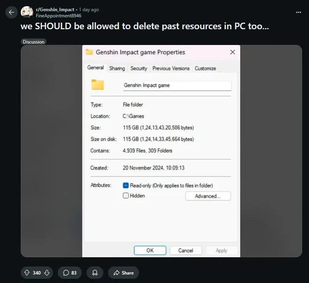Click the greyed-out Apply button
309x283 pixels.
pyautogui.click(x=221, y=250)
